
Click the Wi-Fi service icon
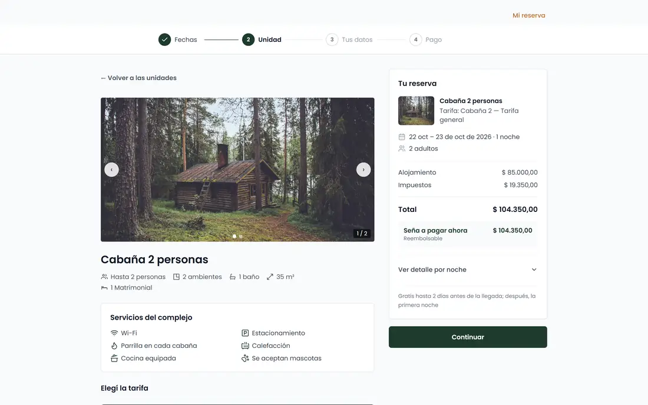coord(114,333)
